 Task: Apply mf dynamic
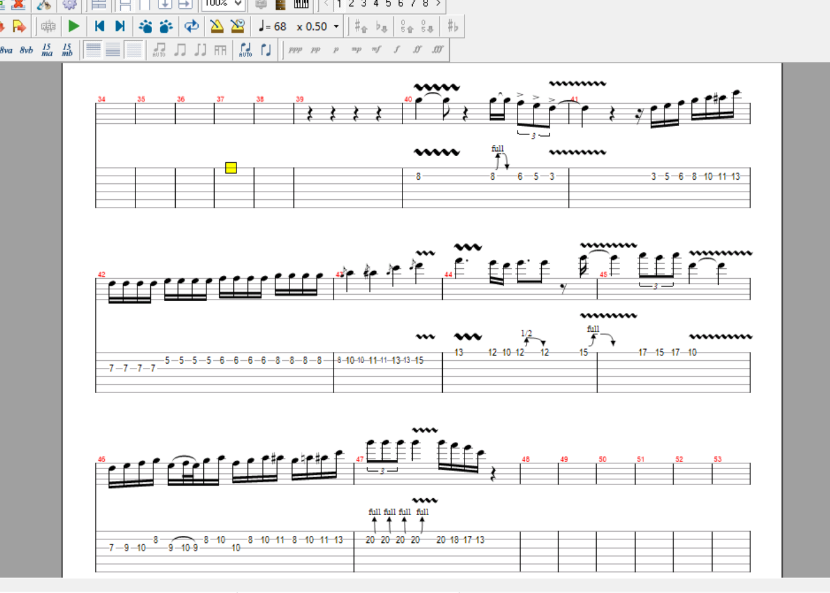(376, 50)
